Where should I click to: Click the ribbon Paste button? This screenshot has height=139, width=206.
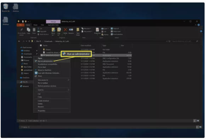(x=34, y=31)
